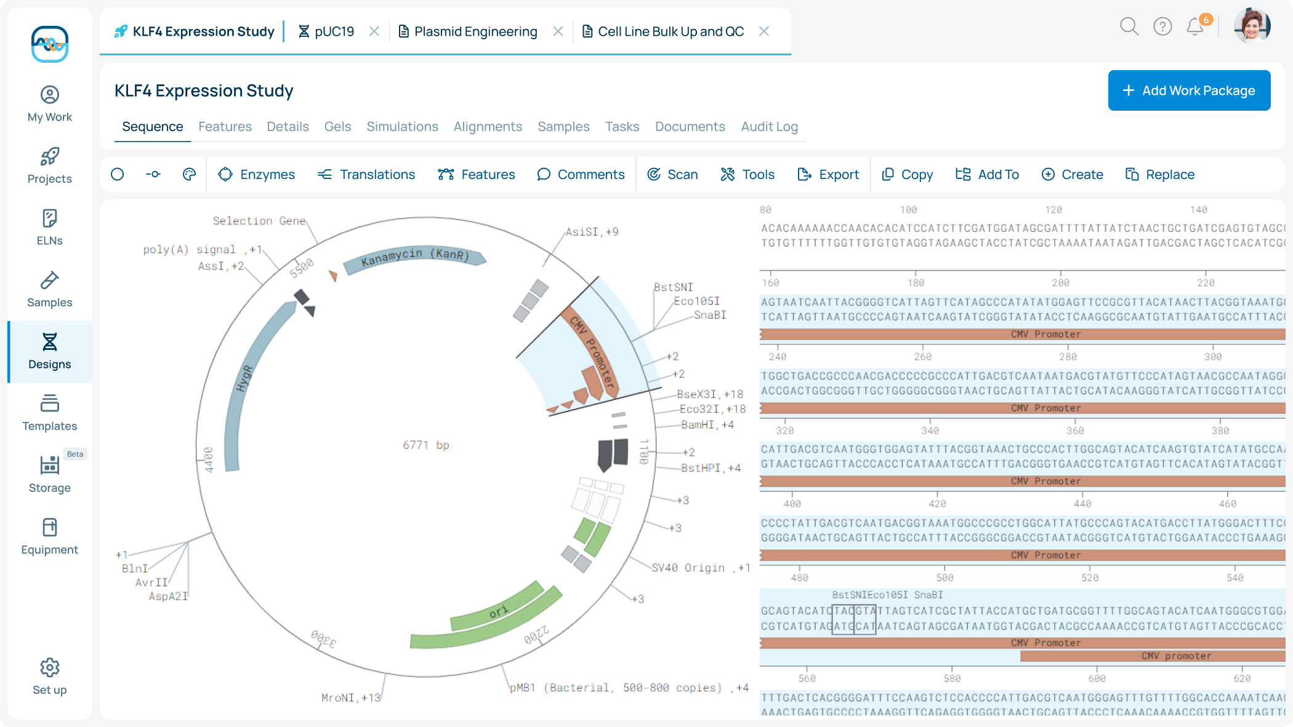Image resolution: width=1293 pixels, height=727 pixels.
Task: Switch to the Alignments tab
Action: point(488,127)
